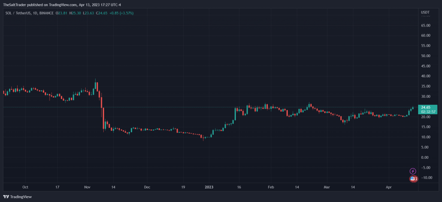
Task: Click the 02:32:57 candle countdown timer
Action: (x=427, y=112)
